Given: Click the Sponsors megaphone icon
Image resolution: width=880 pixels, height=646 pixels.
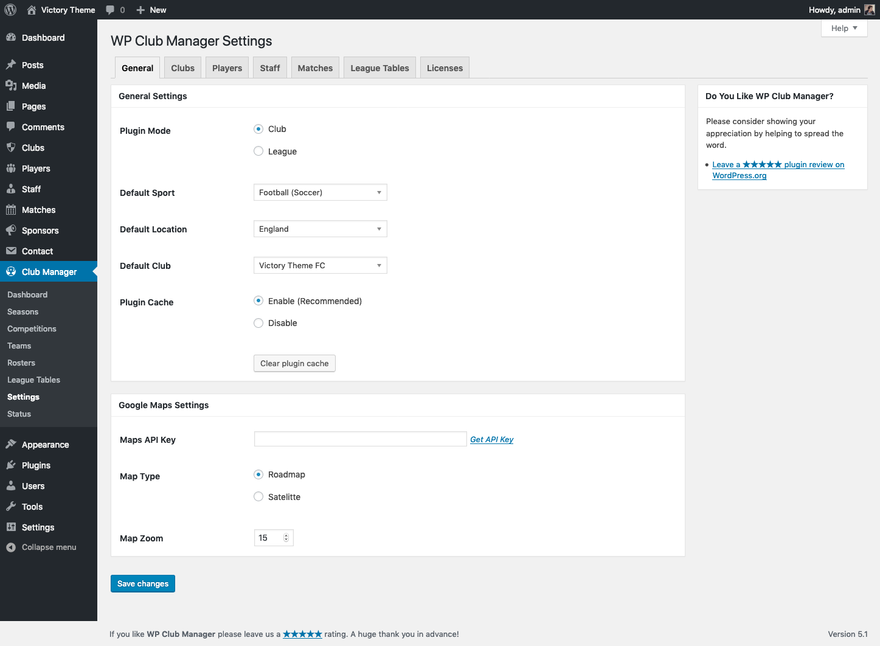Looking at the screenshot, I should point(11,231).
